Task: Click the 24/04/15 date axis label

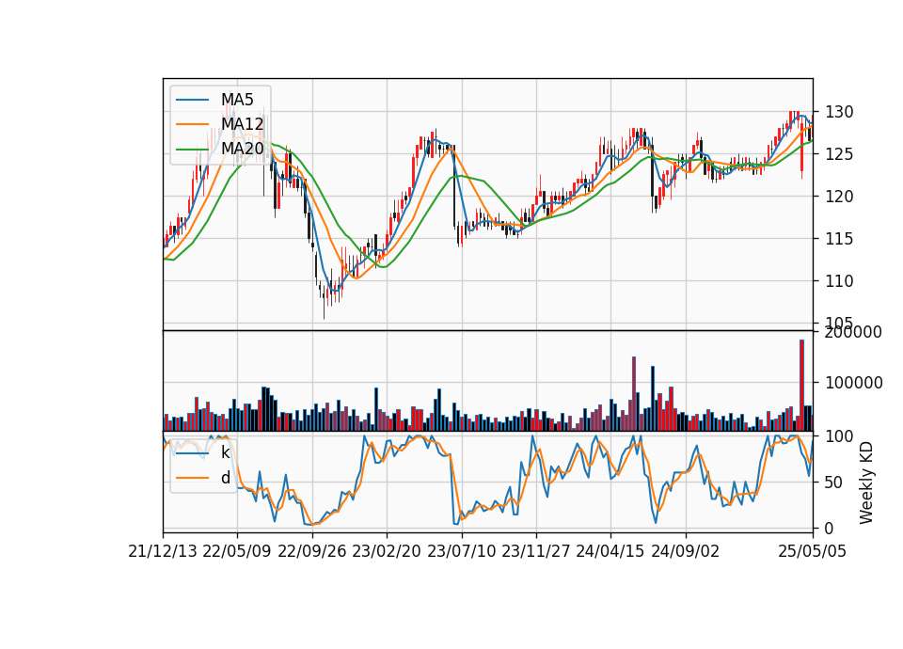Action: click(610, 551)
